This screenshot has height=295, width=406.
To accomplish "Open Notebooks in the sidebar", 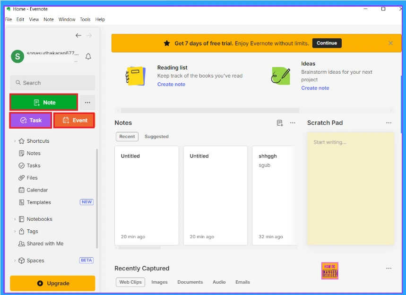I will pyautogui.click(x=39, y=219).
